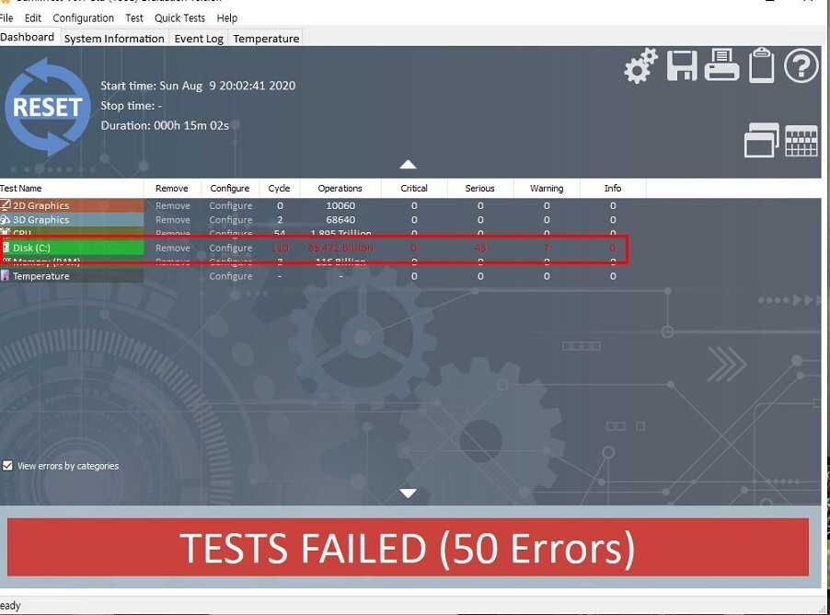The image size is (830, 615).
Task: Configure the 2D Graphics test
Action: pos(231,205)
